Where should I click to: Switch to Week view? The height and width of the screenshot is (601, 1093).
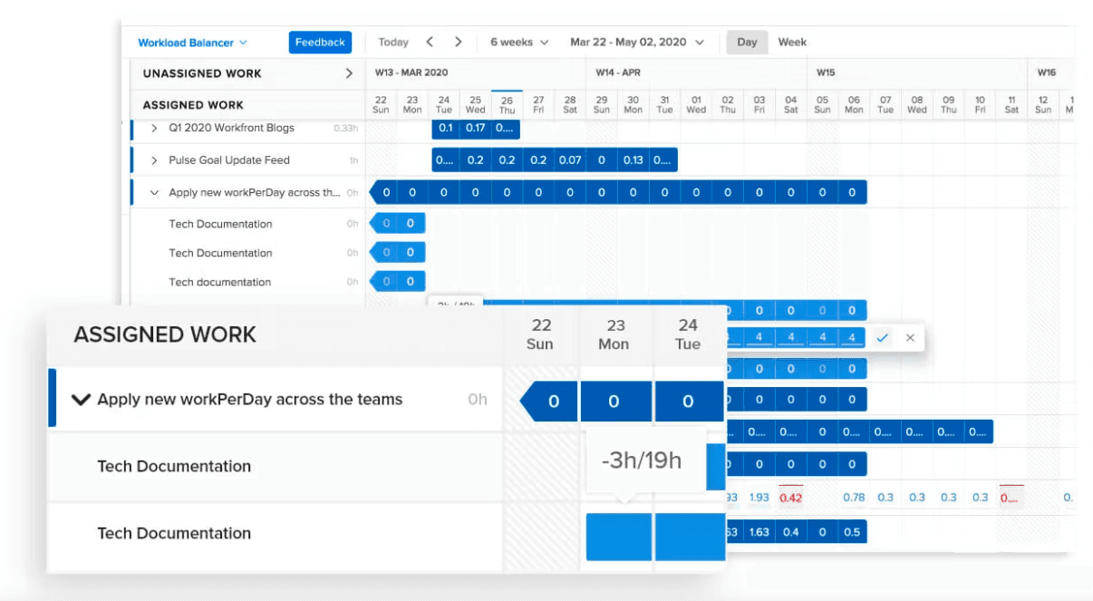(792, 42)
